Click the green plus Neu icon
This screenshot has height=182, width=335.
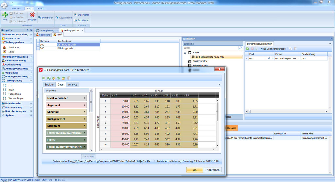[5, 15]
